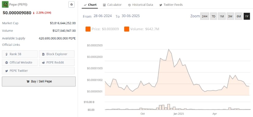This screenshot has width=253, height=117.
Task: Click the price $0.000009080
Action: pos(17,13)
